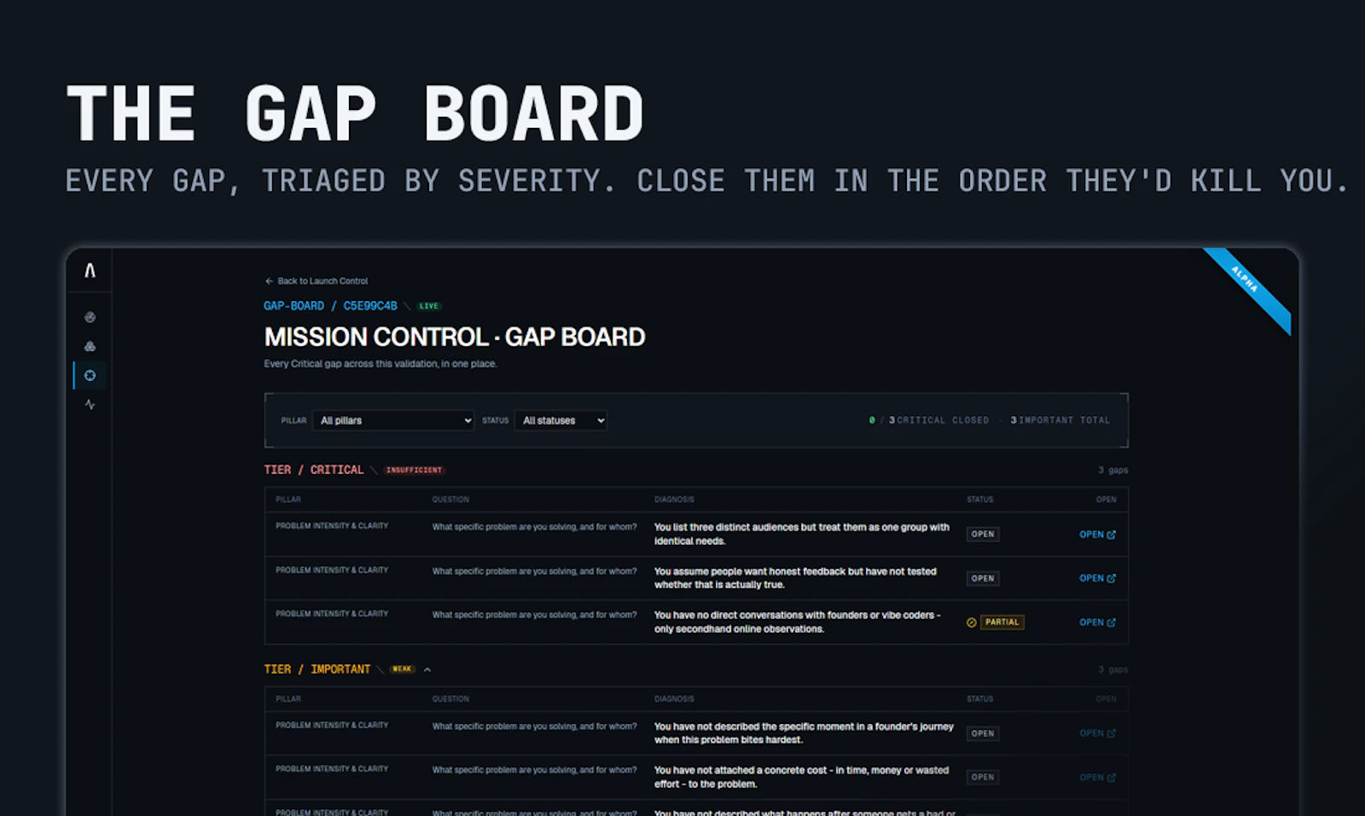Select the highlighted crosshair Gap Board sidebar icon
This screenshot has width=1365, height=816.
click(90, 375)
